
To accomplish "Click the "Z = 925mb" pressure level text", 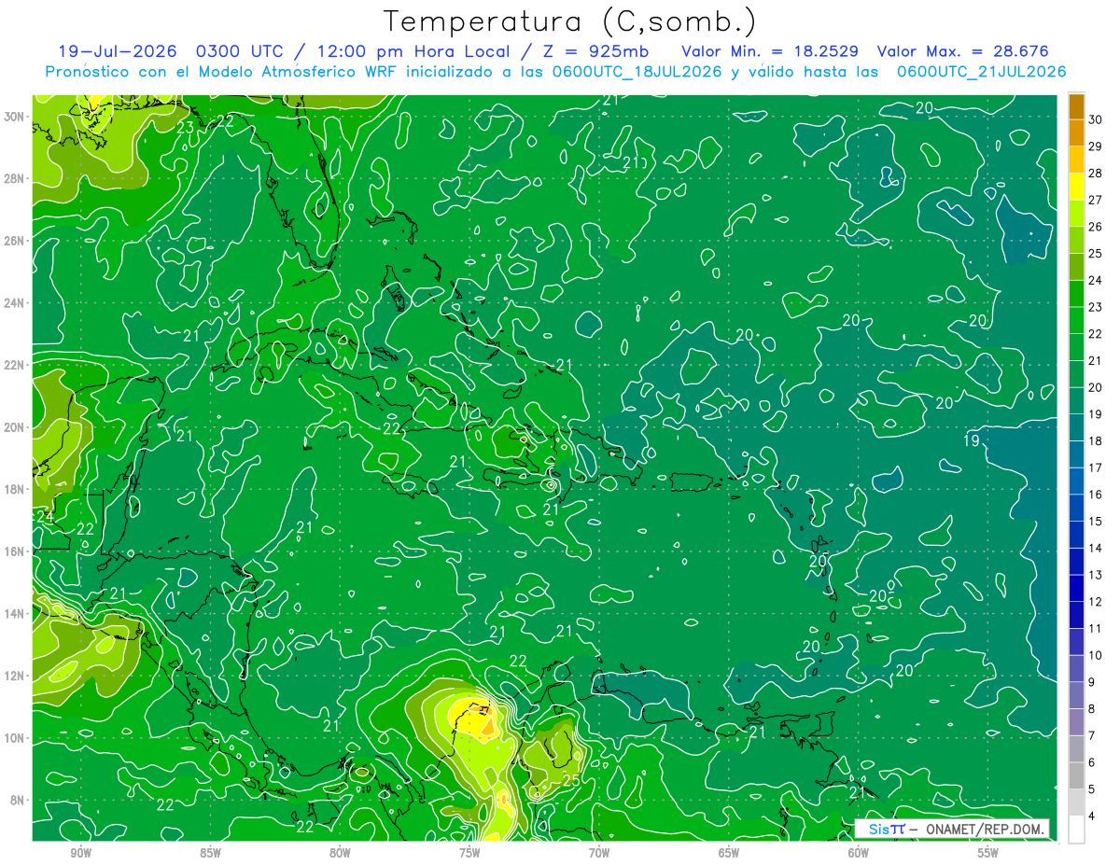I will (598, 51).
